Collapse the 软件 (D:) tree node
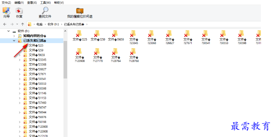 9,31
